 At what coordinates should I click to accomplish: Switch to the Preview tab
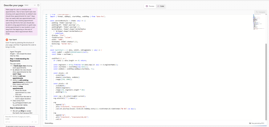click(x=150, y=6)
